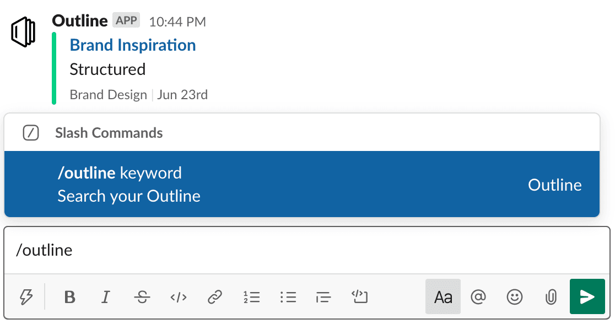615x324 pixels.
Task: Toggle the Aa formatting toolbar
Action: pyautogui.click(x=443, y=298)
